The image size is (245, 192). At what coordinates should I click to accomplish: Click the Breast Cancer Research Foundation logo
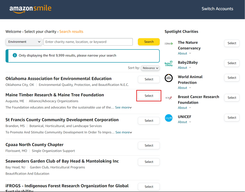169,98
